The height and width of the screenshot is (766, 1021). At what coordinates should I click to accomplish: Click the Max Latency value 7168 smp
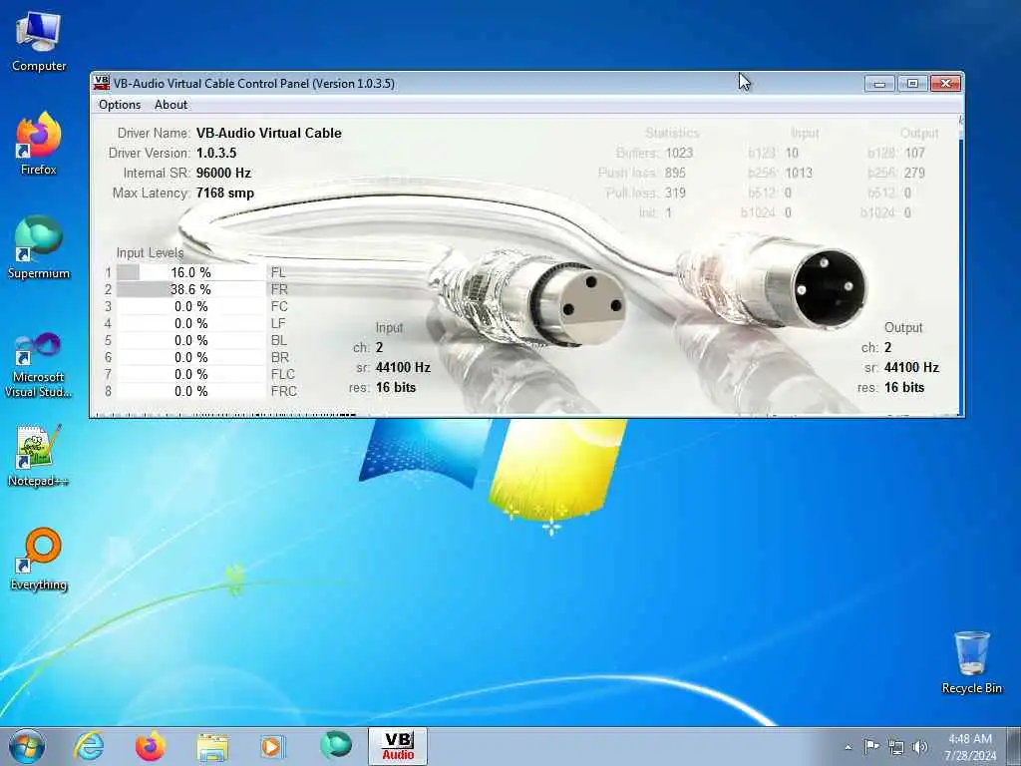(x=224, y=192)
